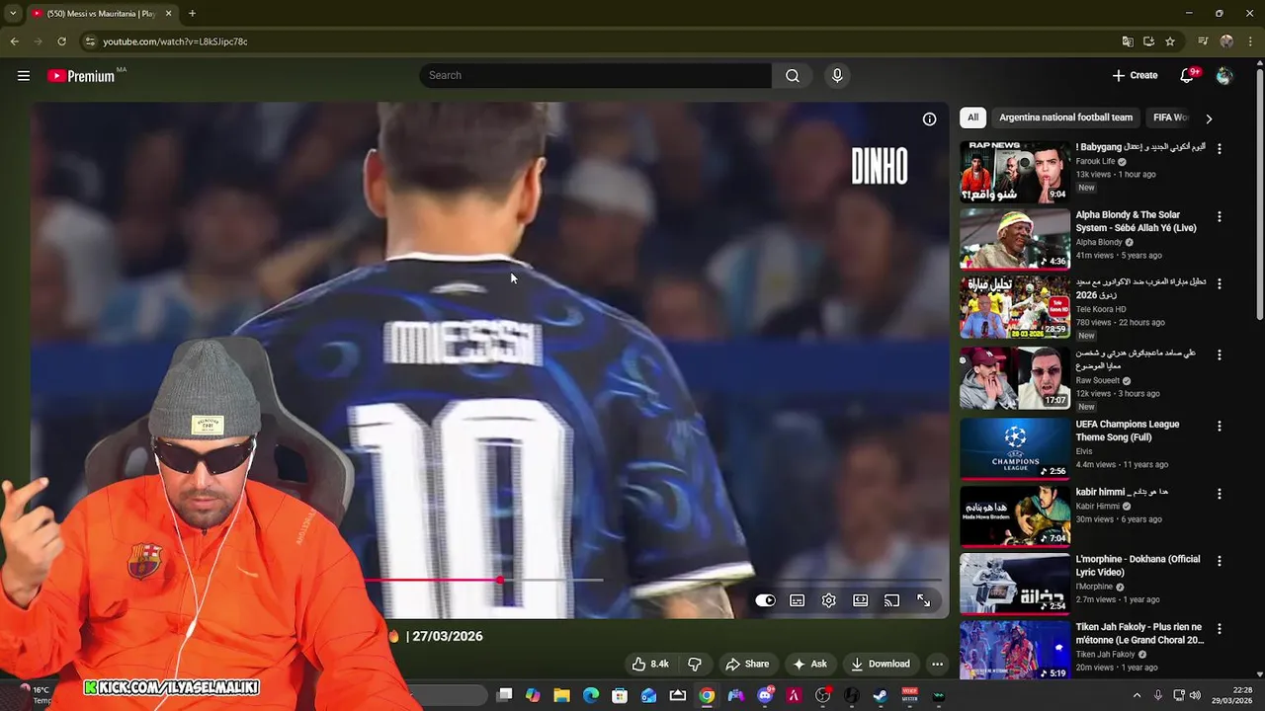
Task: Open a new browser tab
Action: [x=192, y=13]
